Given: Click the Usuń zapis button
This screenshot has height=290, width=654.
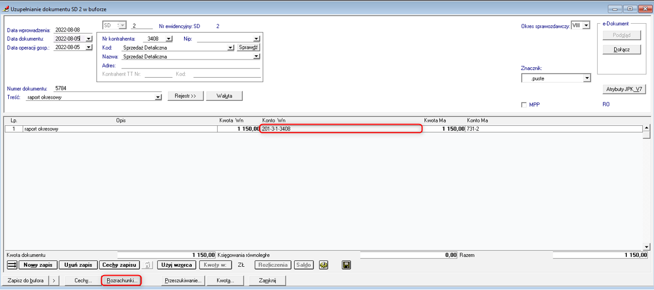Looking at the screenshot, I should 79,265.
